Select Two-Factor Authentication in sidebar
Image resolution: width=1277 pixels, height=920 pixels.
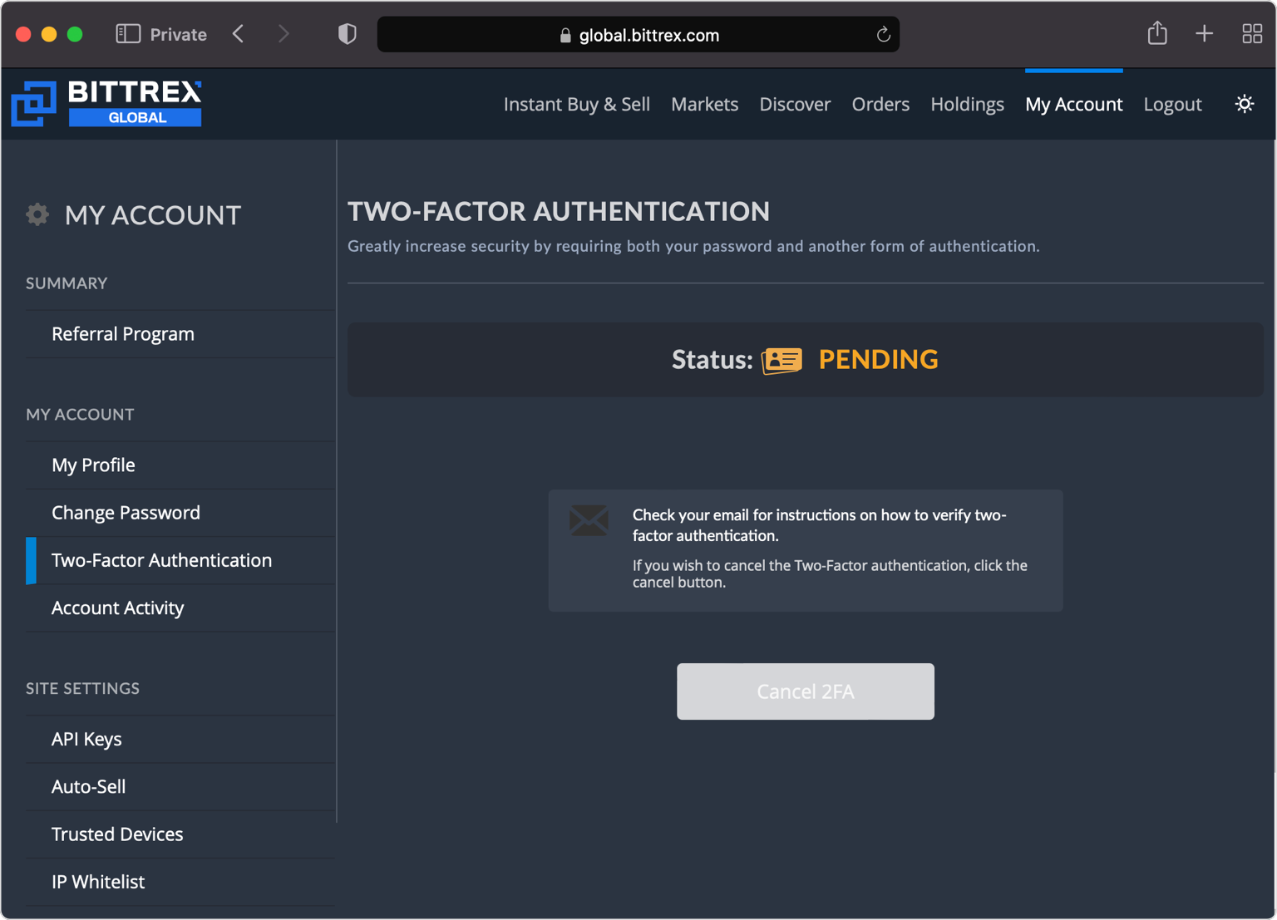[181, 560]
